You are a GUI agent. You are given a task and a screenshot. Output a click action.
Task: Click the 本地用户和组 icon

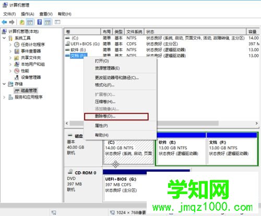point(17,64)
